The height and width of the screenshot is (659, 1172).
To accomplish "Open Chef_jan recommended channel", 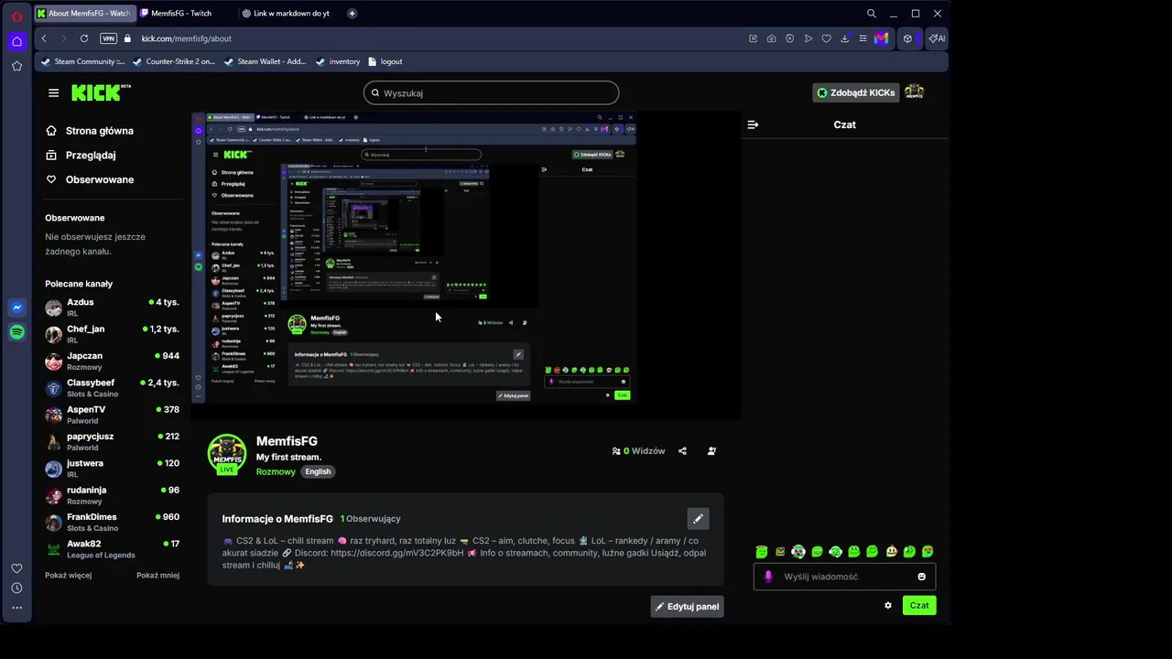I will tap(112, 334).
